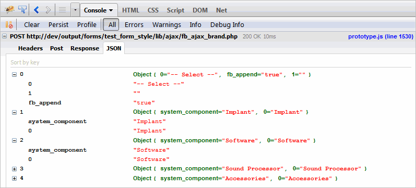The height and width of the screenshot is (188, 416).
Task: Click the Sort by key option
Action: tap(25, 62)
